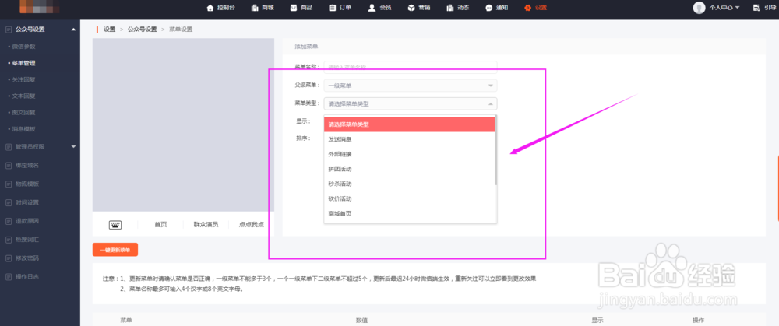Close the 菜单类型 dropdown via its field
Screen dimensions: 779x326
411,103
